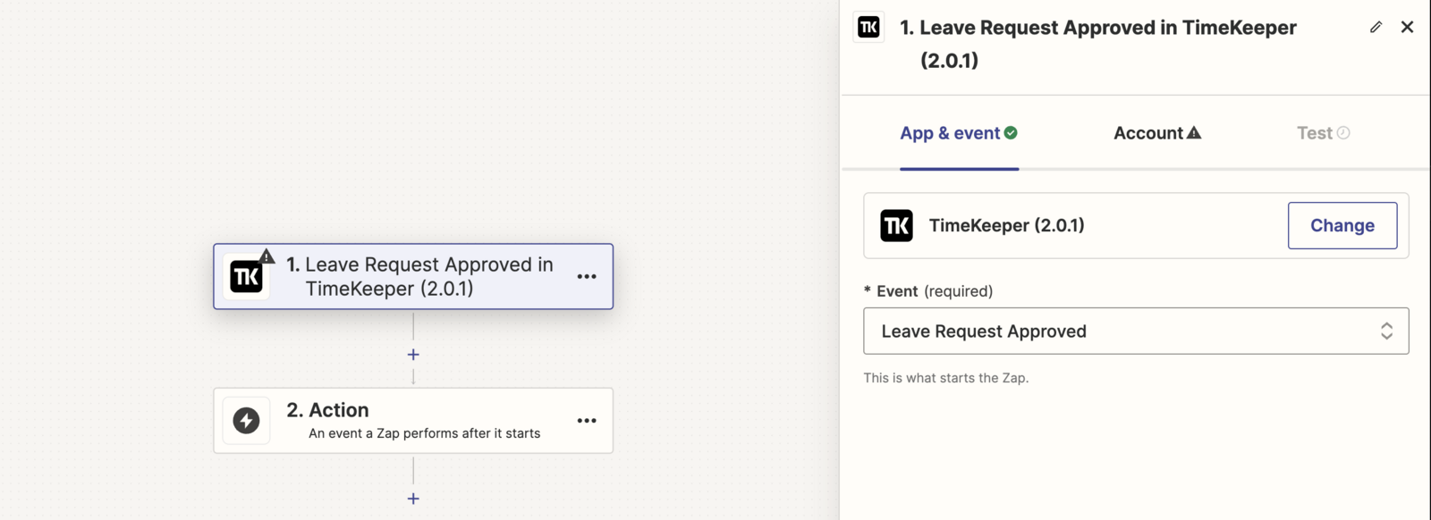Click the lightning bolt icon on Action step
The height and width of the screenshot is (520, 1431).
(246, 421)
